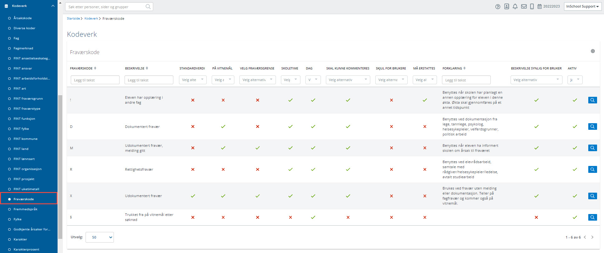
Task: Go to next page arrow
Action: 592,237
